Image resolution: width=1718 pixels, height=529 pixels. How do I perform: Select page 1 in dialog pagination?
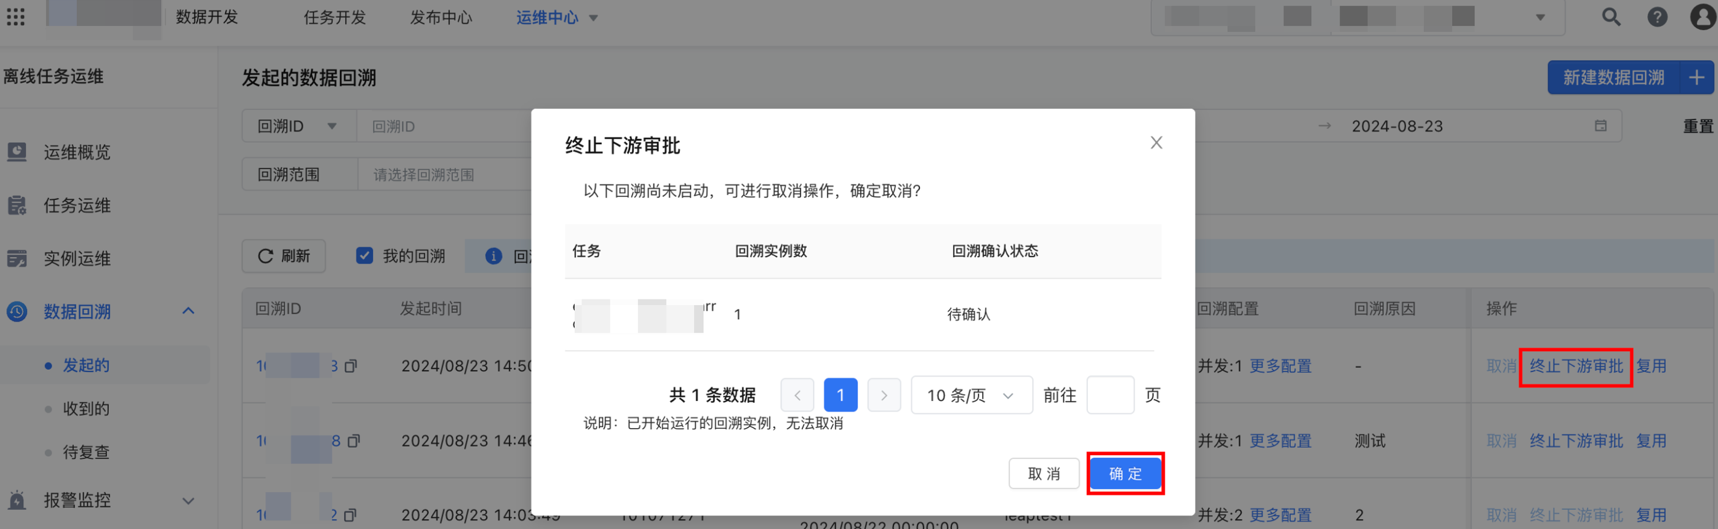[x=841, y=395]
